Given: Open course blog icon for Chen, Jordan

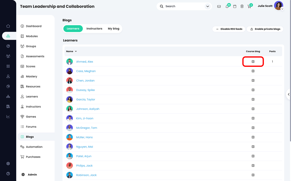Looking at the screenshot, I should (253, 80).
